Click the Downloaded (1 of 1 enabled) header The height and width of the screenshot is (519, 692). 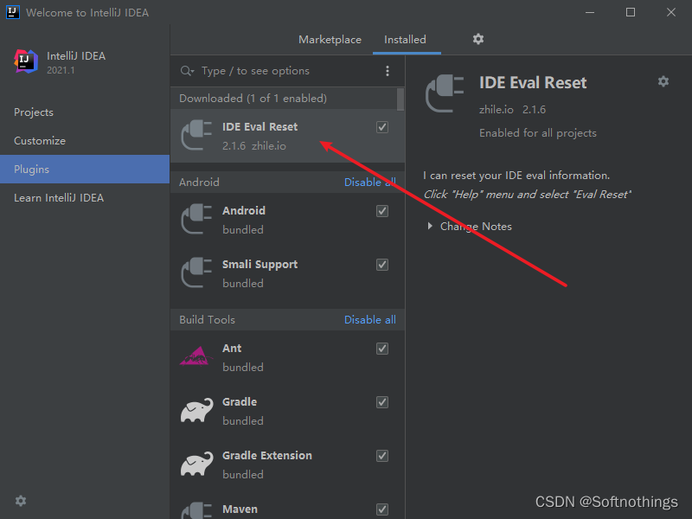point(253,99)
